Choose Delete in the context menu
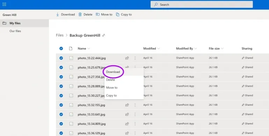The width and height of the screenshot is (269, 136). tap(124, 80)
